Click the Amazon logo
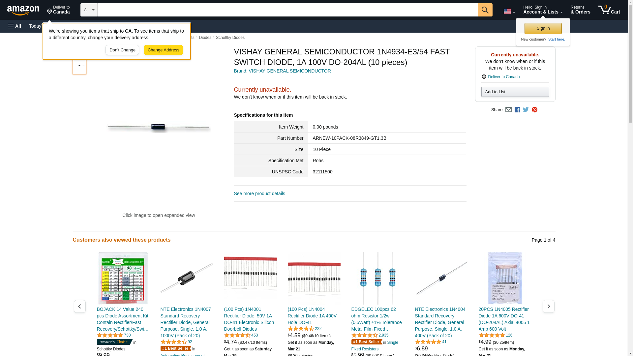The image size is (633, 356). point(23,10)
